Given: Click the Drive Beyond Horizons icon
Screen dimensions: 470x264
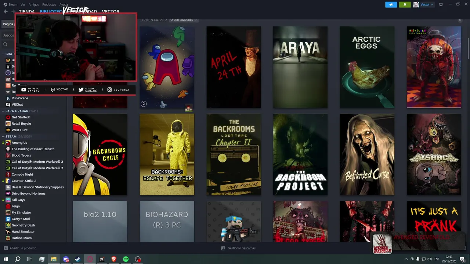Looking at the screenshot, I should tap(8, 194).
